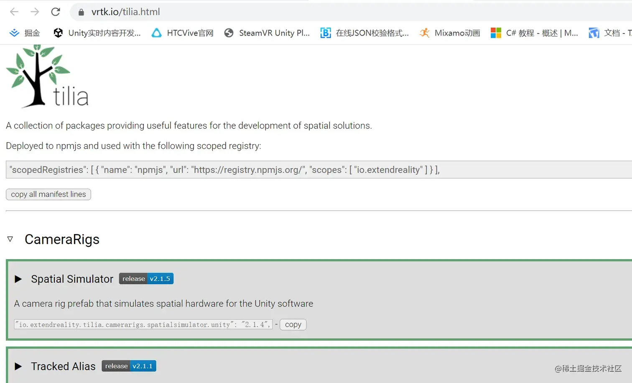The image size is (632, 383).
Task: Open Spatial Simulator release v2.1.5 badge
Action: [146, 278]
